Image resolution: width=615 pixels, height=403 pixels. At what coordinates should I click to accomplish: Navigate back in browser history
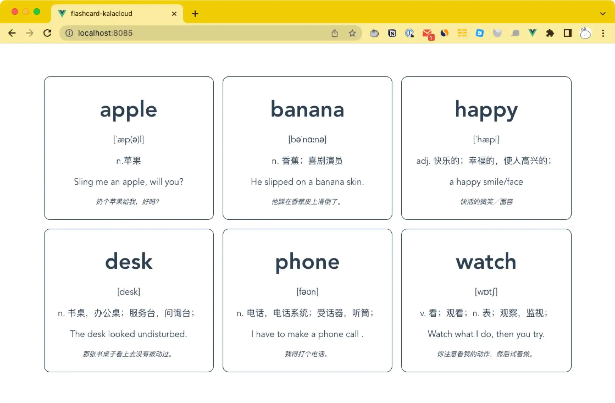(x=12, y=33)
